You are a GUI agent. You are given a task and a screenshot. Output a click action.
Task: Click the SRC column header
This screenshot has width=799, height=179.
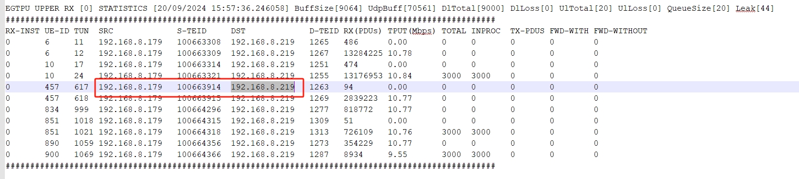106,31
